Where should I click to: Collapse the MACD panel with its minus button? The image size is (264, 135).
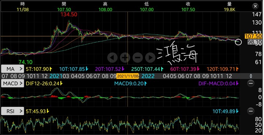pyautogui.click(x=251, y=83)
